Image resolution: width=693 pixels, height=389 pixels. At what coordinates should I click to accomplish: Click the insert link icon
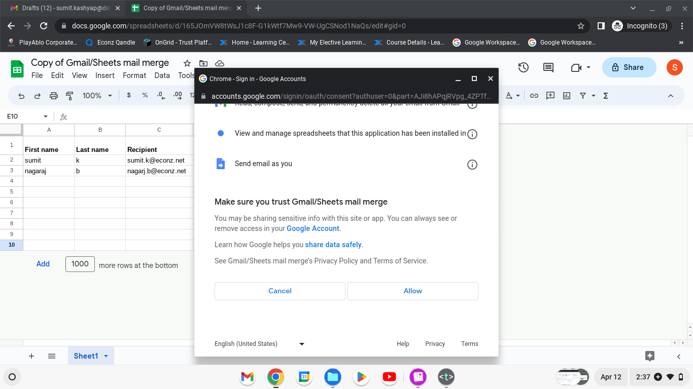tap(534, 96)
